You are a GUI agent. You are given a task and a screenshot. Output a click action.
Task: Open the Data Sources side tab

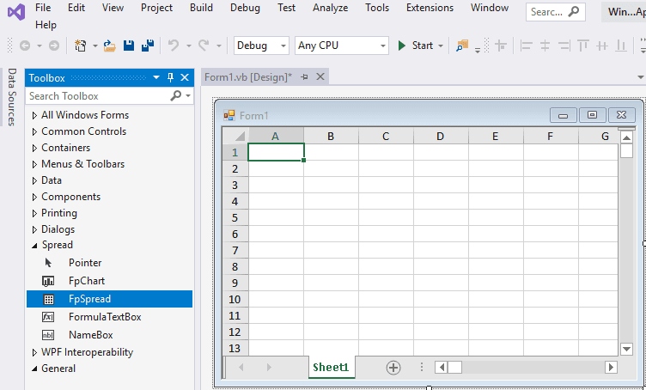point(11,97)
